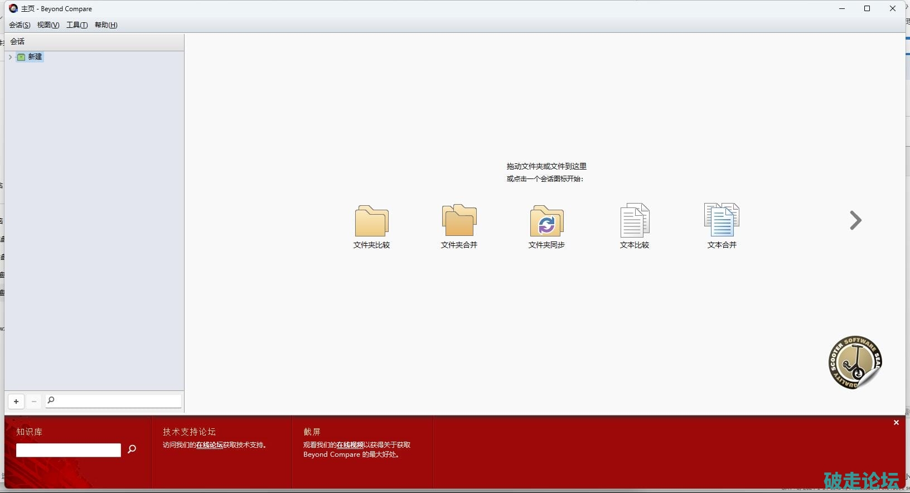The image size is (910, 493).
Task: Click the minus button to remove session
Action: point(34,402)
